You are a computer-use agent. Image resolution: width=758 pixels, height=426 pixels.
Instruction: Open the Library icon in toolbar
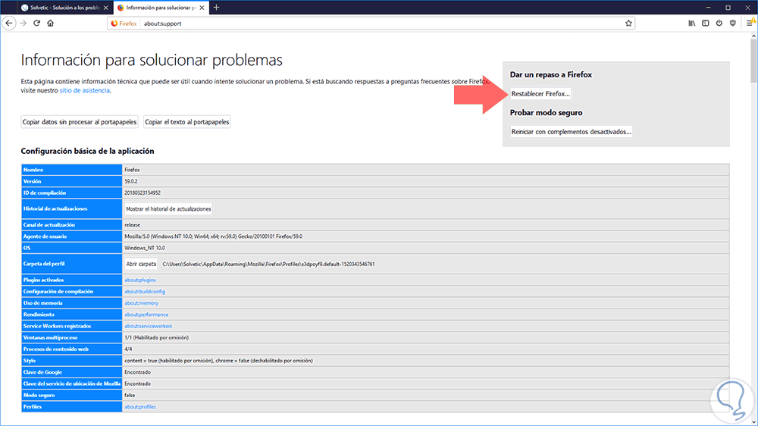click(x=692, y=23)
